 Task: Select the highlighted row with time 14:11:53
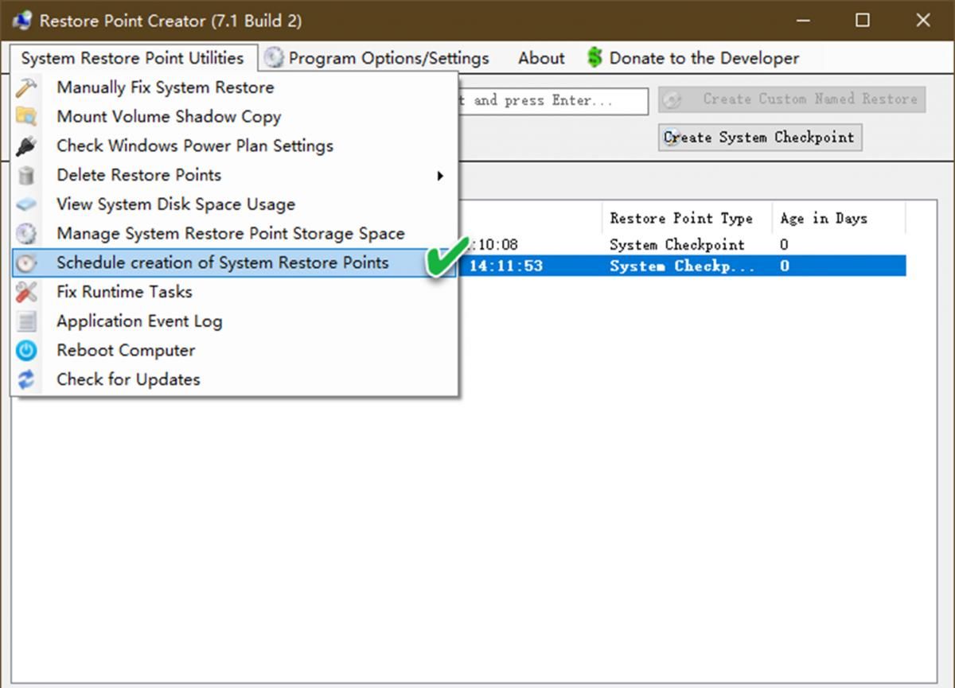682,266
